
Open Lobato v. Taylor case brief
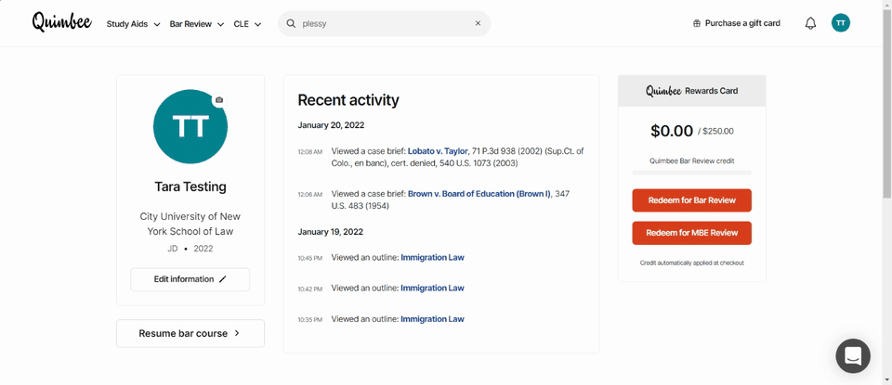[x=438, y=151]
